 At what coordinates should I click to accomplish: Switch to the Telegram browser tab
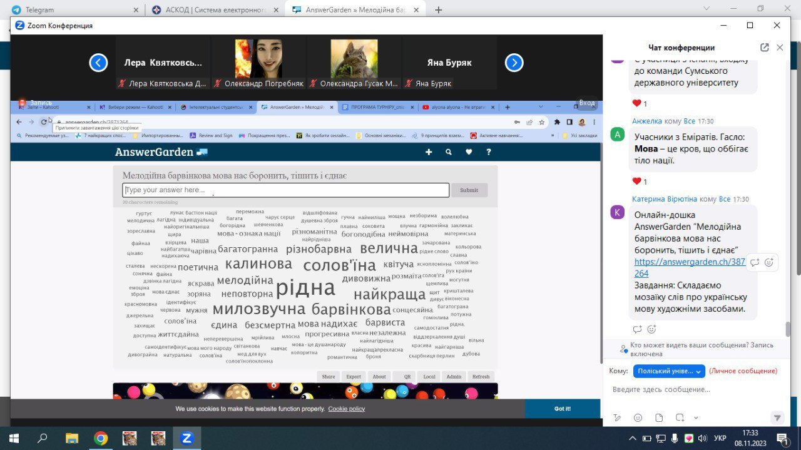pos(74,9)
